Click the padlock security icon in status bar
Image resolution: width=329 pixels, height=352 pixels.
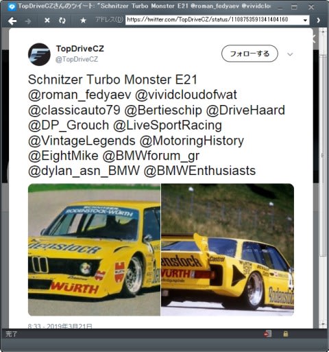point(285,334)
